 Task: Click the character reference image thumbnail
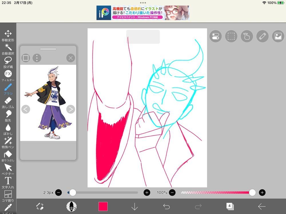(x=48, y=103)
